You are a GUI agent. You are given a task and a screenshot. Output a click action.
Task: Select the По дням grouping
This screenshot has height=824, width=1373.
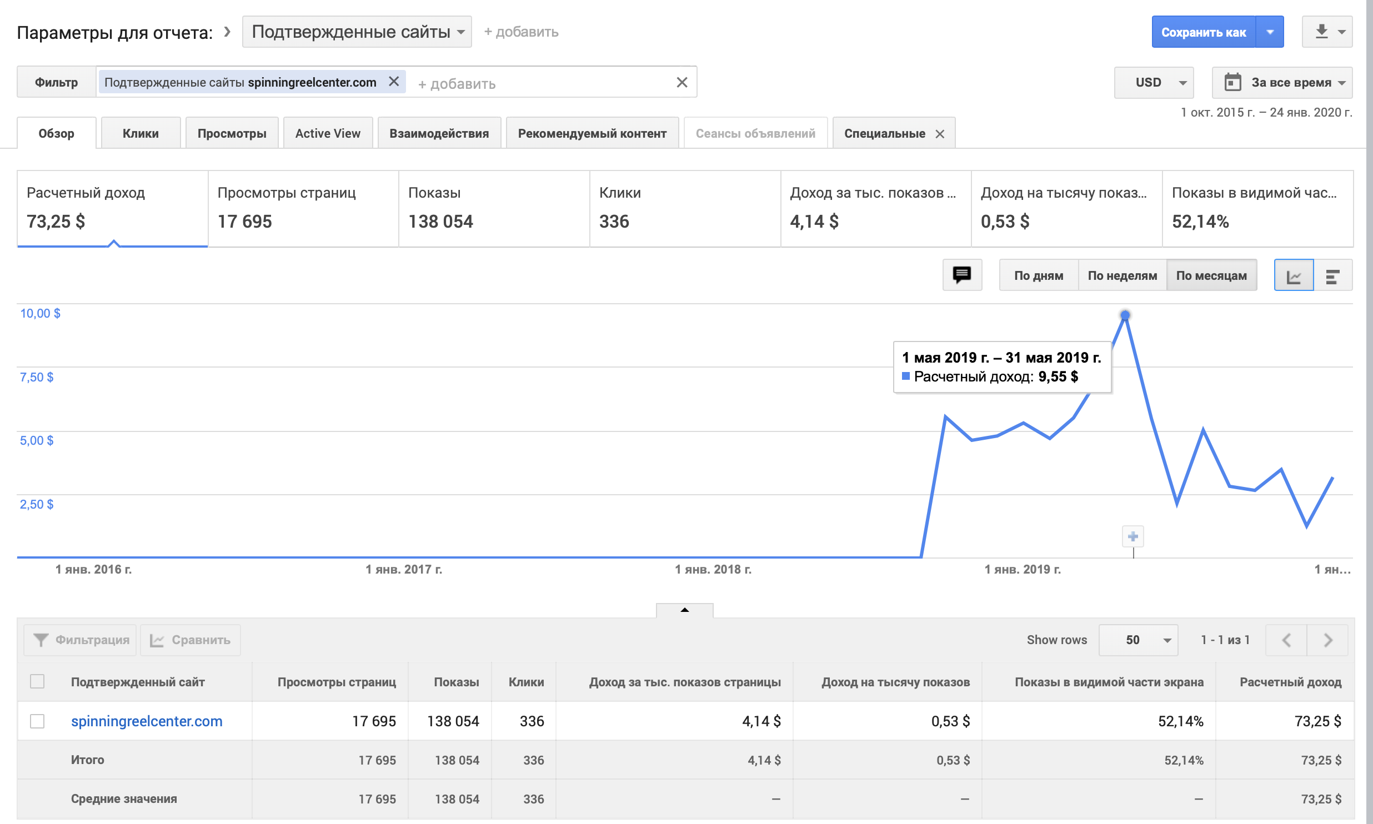(x=1038, y=275)
